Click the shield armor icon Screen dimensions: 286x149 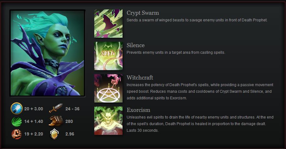pyautogui.click(x=54, y=134)
